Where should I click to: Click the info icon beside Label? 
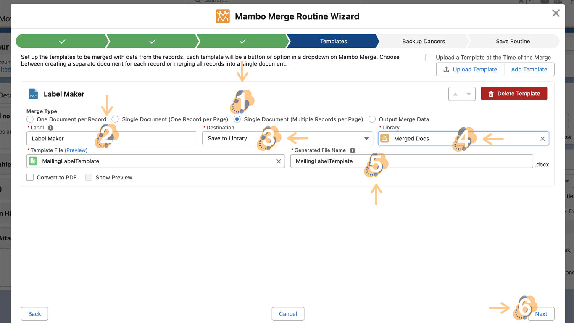pyautogui.click(x=50, y=128)
